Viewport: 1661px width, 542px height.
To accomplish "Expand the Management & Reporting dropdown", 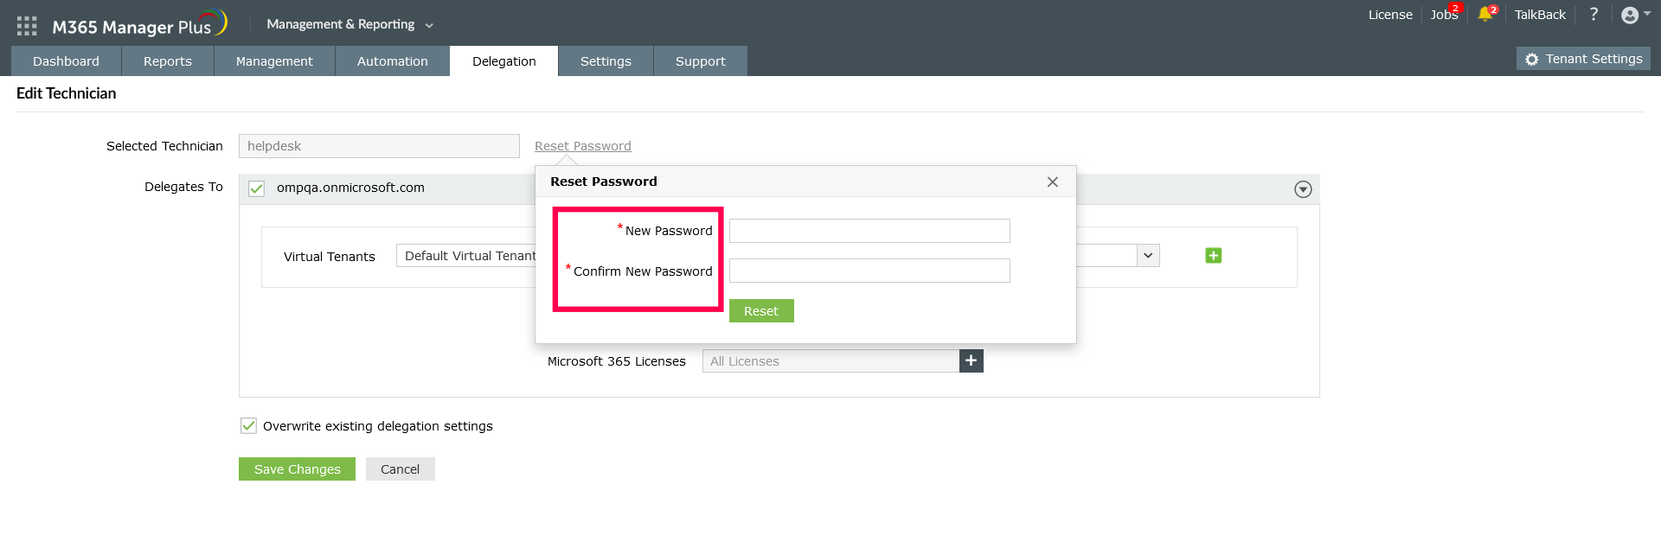I will coord(350,24).
